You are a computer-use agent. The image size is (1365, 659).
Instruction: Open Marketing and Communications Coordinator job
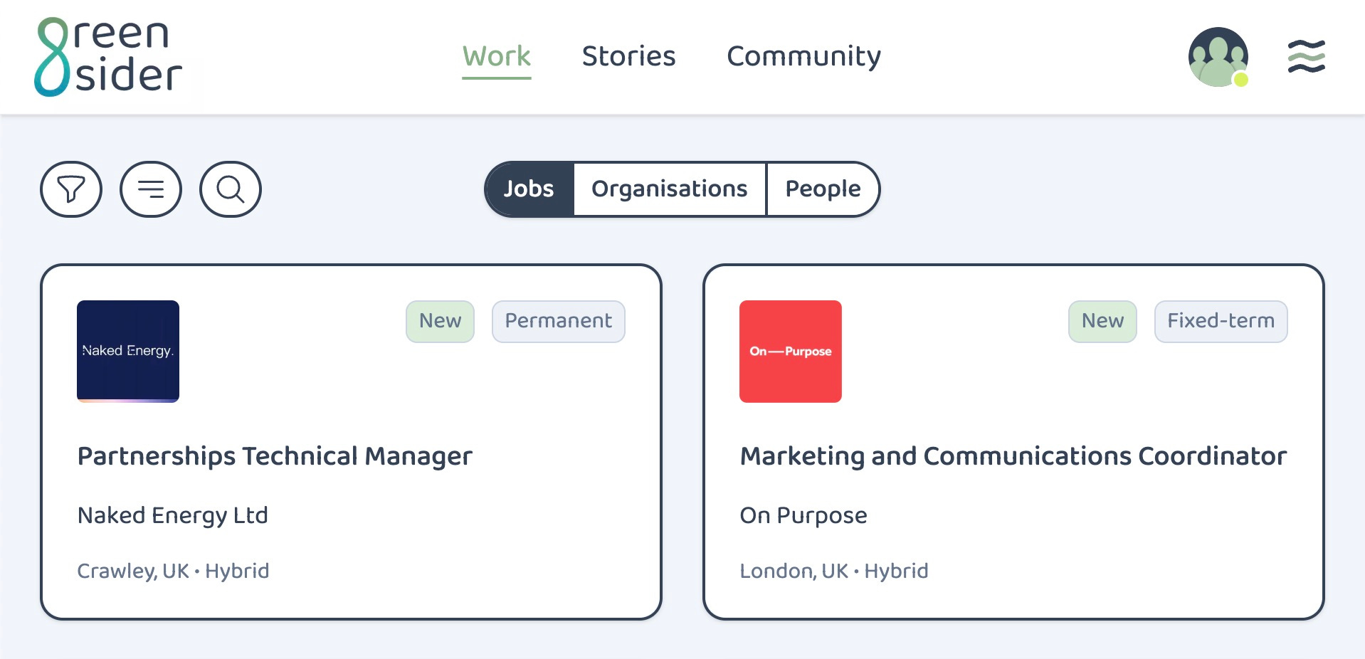1013,456
